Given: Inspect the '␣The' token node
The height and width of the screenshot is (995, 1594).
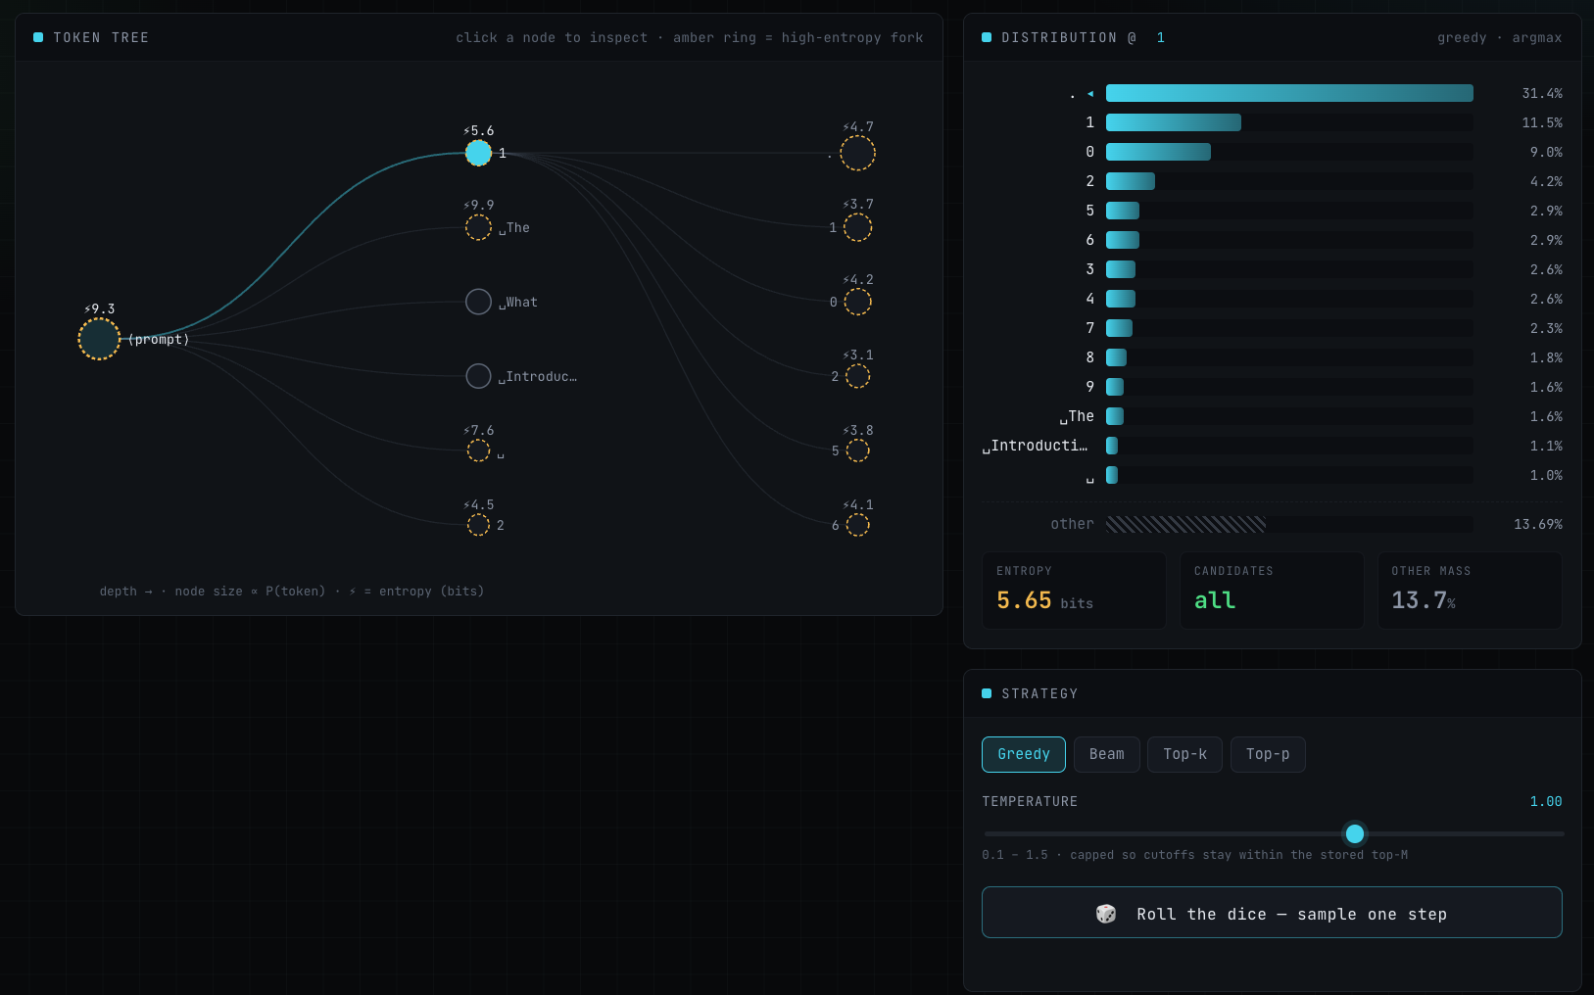Looking at the screenshot, I should coord(478,227).
